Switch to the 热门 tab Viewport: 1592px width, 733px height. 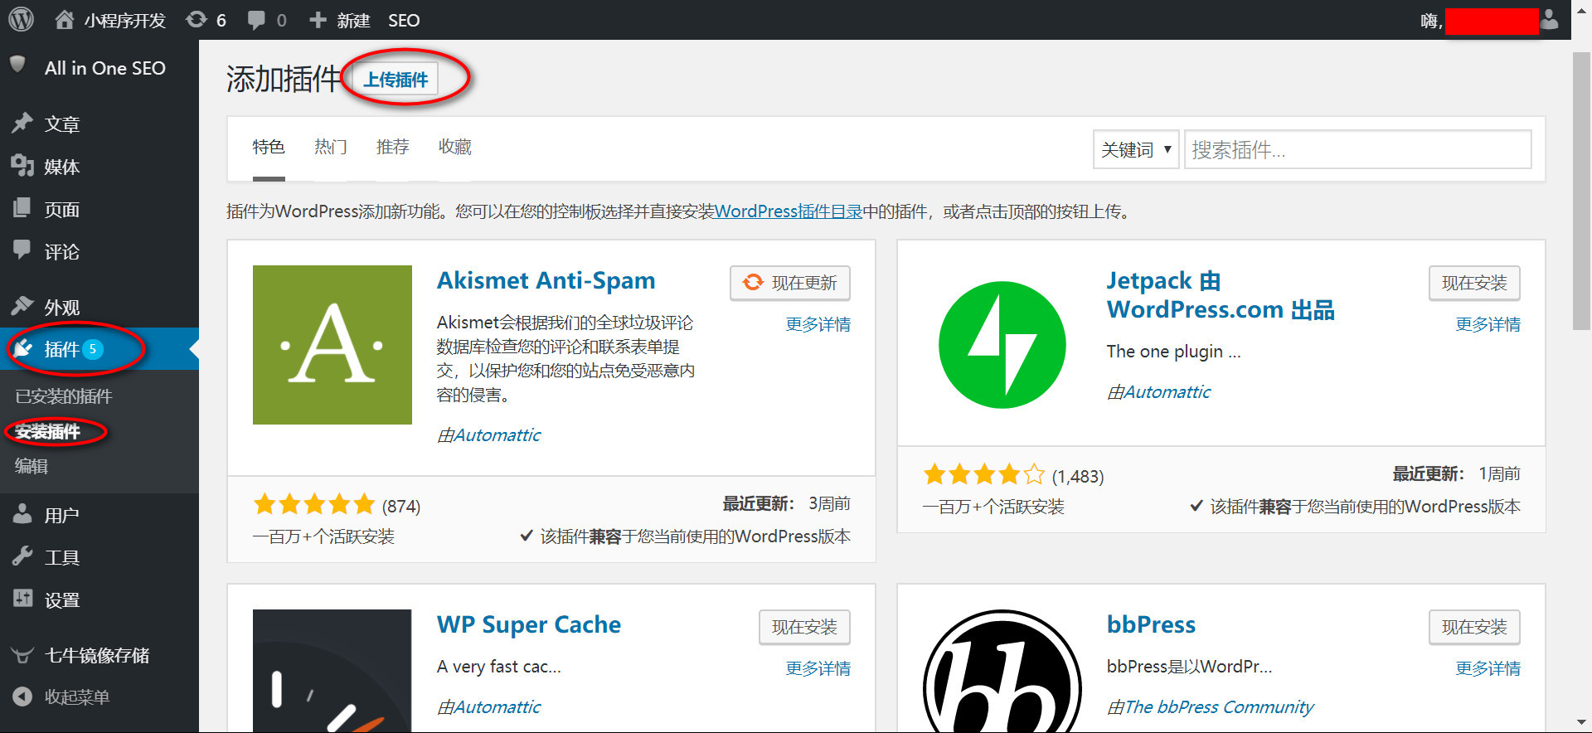pos(331,148)
